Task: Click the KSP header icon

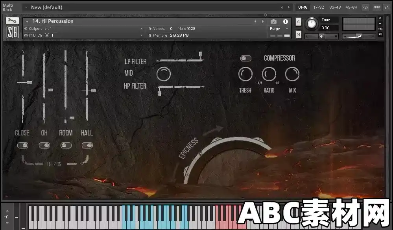Action: pyautogui.click(x=365, y=7)
